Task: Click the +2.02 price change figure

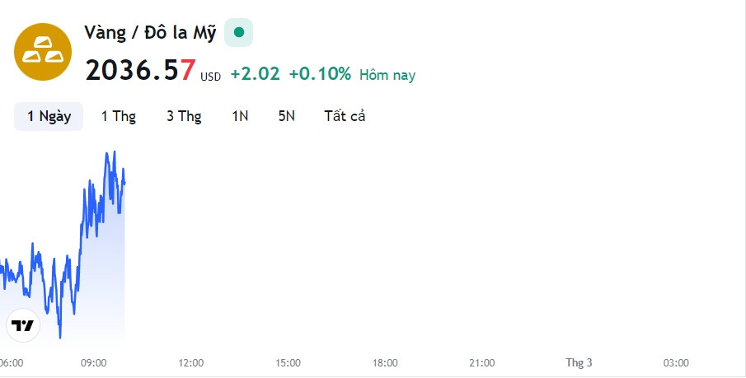Action: click(x=256, y=74)
